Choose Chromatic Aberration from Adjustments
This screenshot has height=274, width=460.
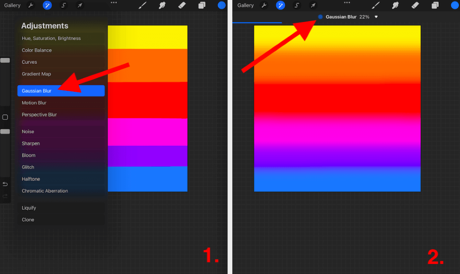[61, 191]
